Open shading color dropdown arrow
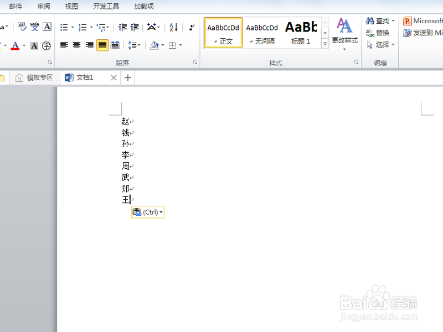 click(162, 45)
